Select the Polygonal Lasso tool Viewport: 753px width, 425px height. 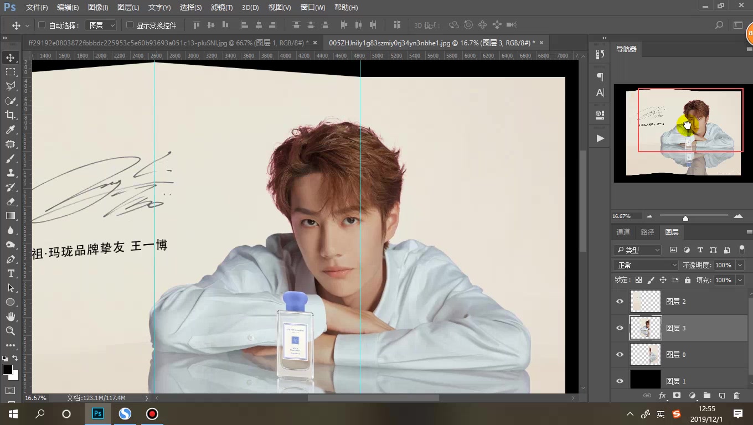pos(10,86)
